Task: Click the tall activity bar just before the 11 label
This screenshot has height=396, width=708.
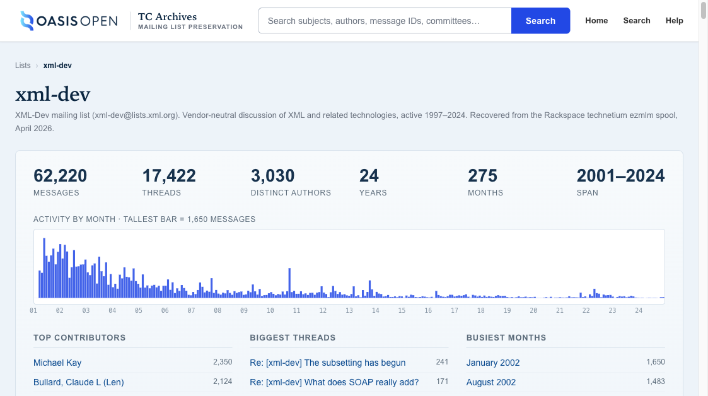Action: click(x=289, y=282)
